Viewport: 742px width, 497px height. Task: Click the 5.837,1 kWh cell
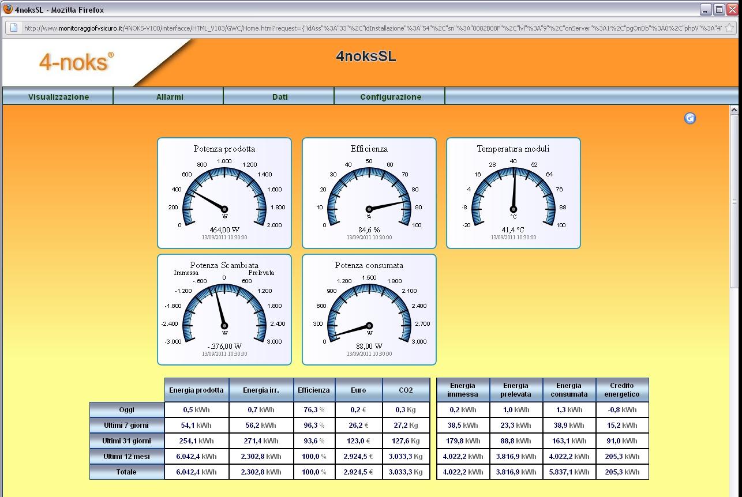tap(569, 472)
